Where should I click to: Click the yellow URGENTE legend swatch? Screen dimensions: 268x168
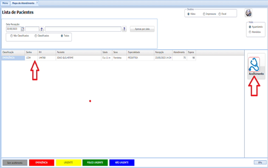(x=68, y=163)
